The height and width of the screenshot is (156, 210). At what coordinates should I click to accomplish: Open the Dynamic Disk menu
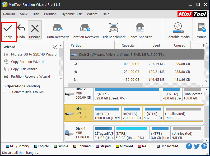72,14
